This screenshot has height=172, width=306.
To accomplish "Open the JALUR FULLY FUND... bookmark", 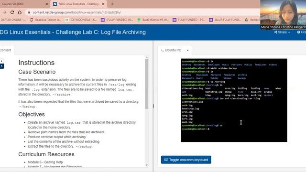I will pyautogui.click(x=225, y=20).
